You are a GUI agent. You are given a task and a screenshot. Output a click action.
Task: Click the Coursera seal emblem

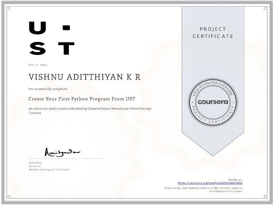pyautogui.click(x=213, y=102)
